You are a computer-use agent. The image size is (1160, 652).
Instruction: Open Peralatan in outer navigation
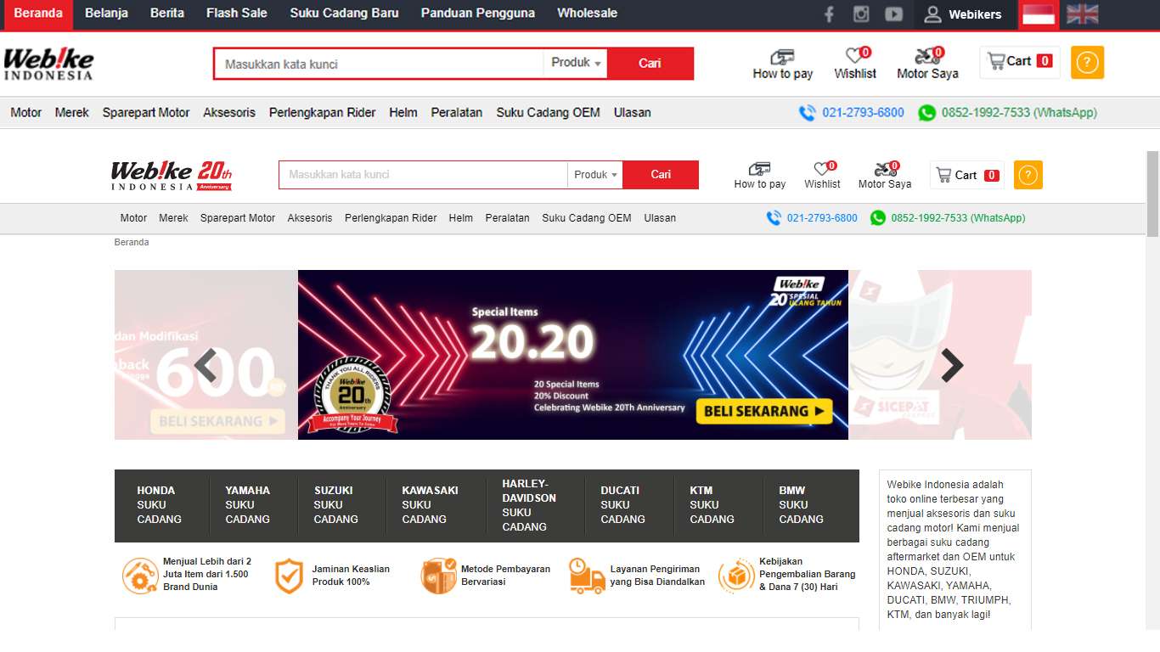(456, 112)
